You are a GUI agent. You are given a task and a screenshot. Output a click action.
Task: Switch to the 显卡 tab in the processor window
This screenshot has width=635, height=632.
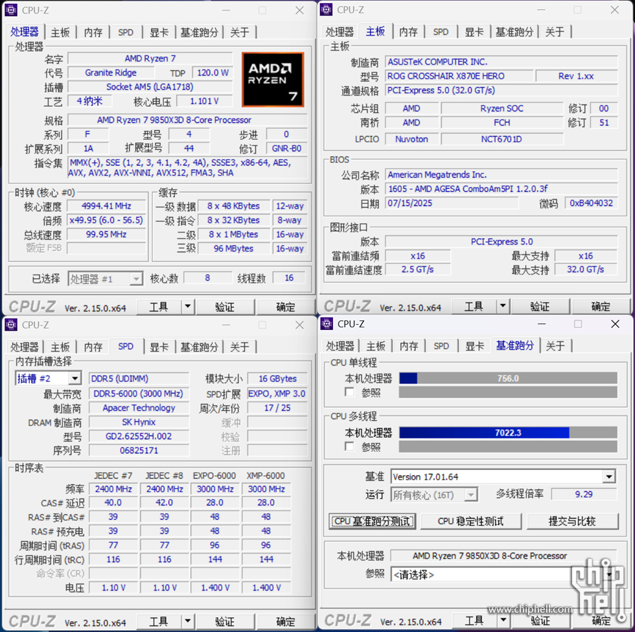159,32
